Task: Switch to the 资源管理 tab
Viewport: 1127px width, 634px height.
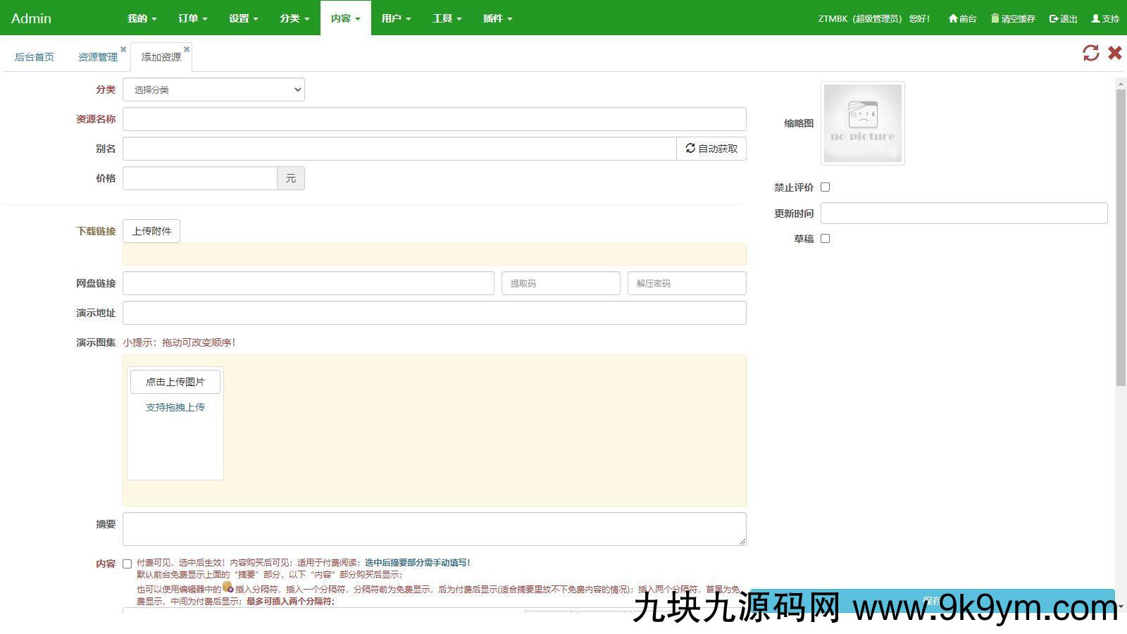Action: click(97, 56)
